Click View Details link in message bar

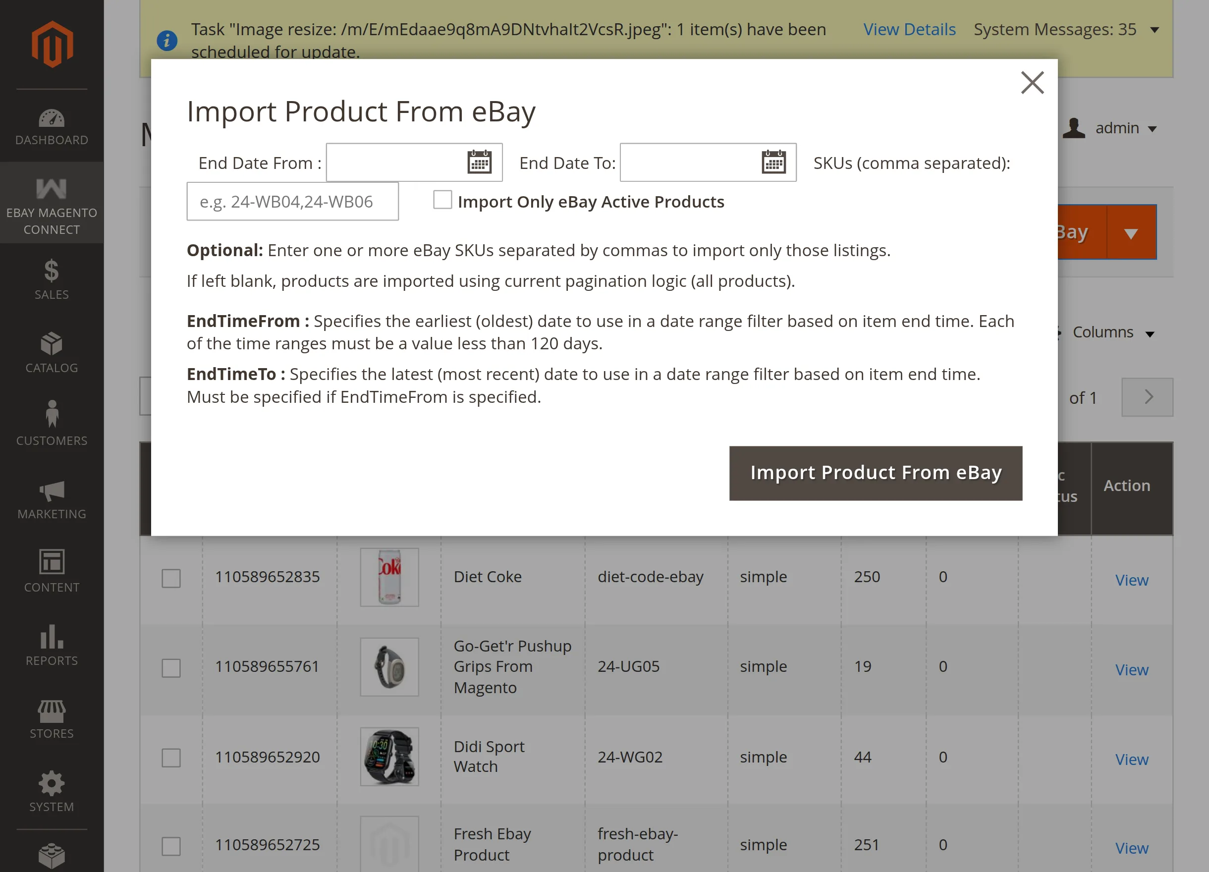coord(909,29)
